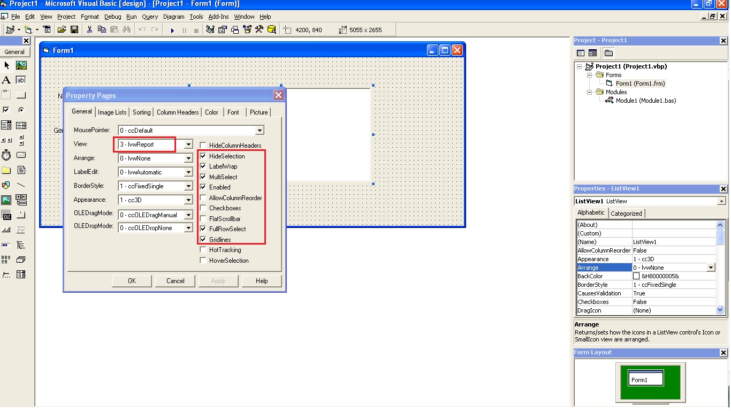The width and height of the screenshot is (731, 411).
Task: Select the Timer control (stopwatch icon)
Action: (6, 155)
